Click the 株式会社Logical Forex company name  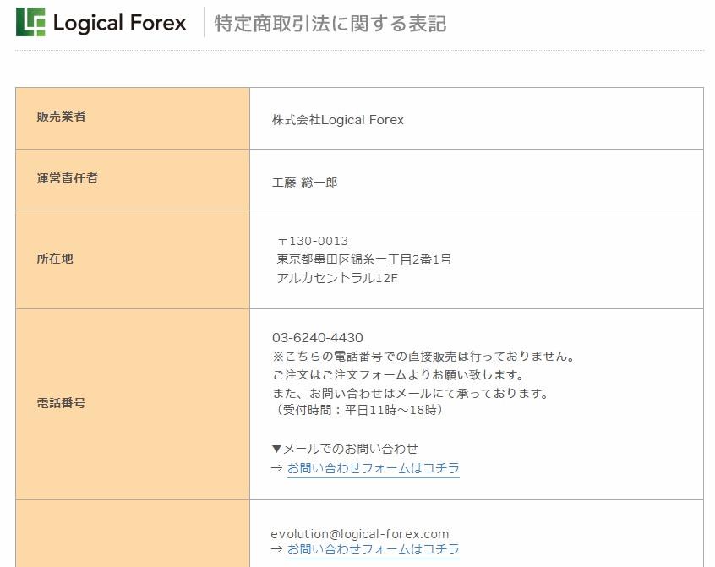[x=338, y=120]
